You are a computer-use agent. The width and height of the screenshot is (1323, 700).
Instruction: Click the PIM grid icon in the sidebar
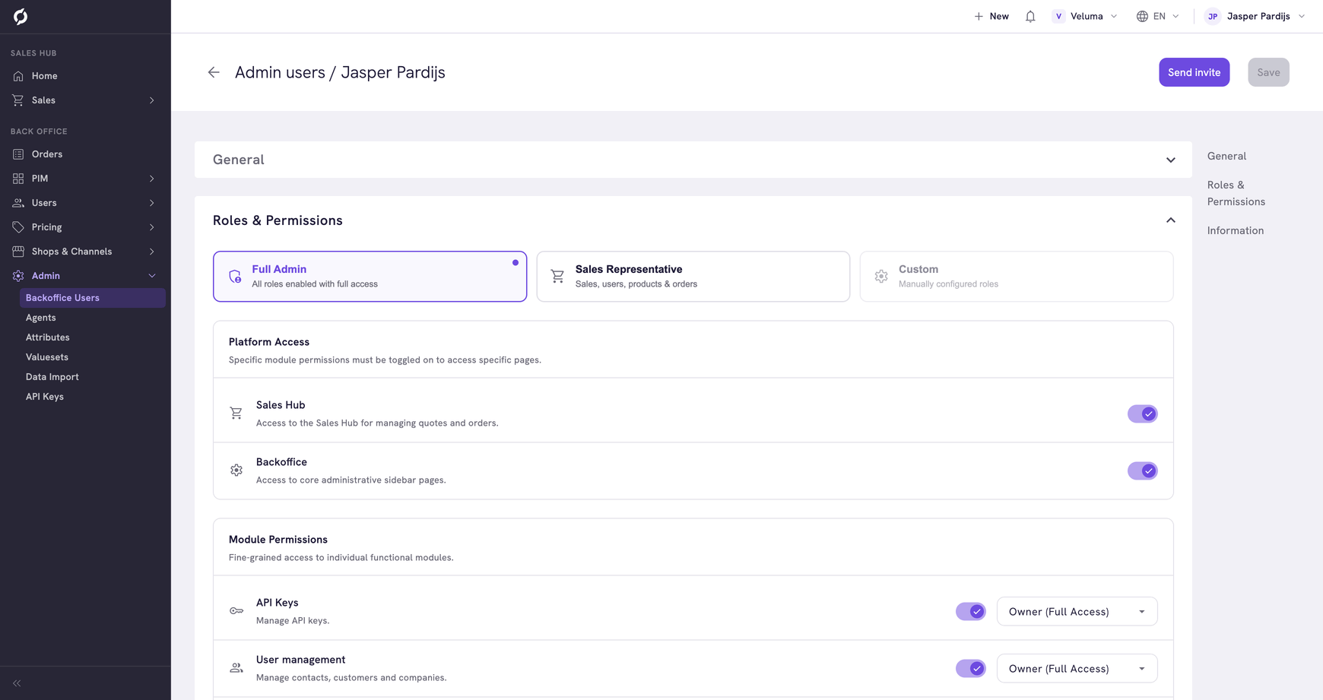coord(18,179)
